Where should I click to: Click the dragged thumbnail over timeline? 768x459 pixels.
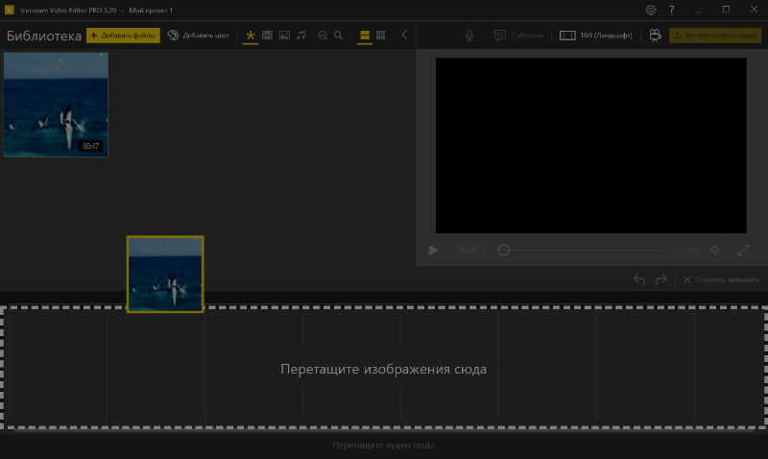165,275
